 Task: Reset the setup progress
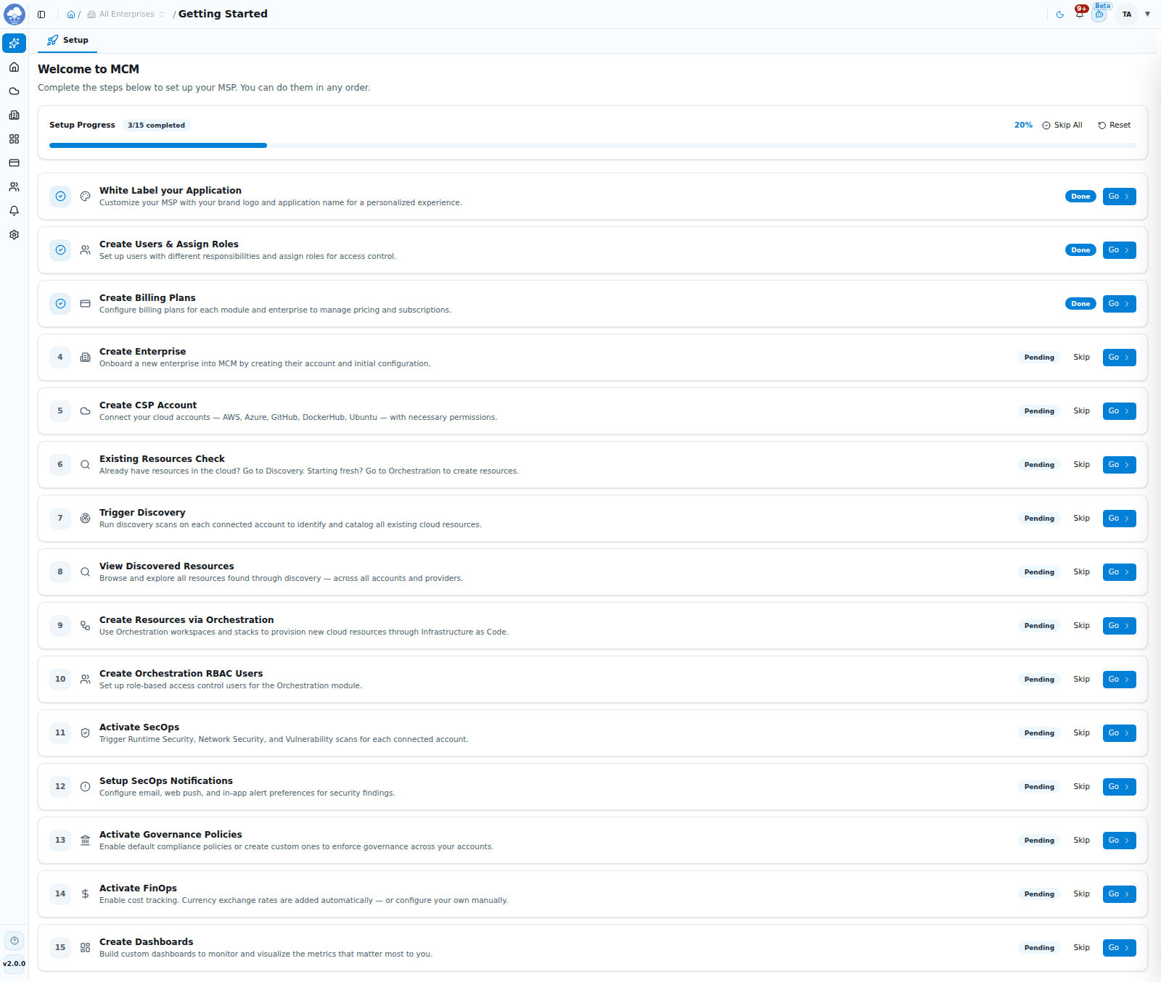pos(1115,125)
